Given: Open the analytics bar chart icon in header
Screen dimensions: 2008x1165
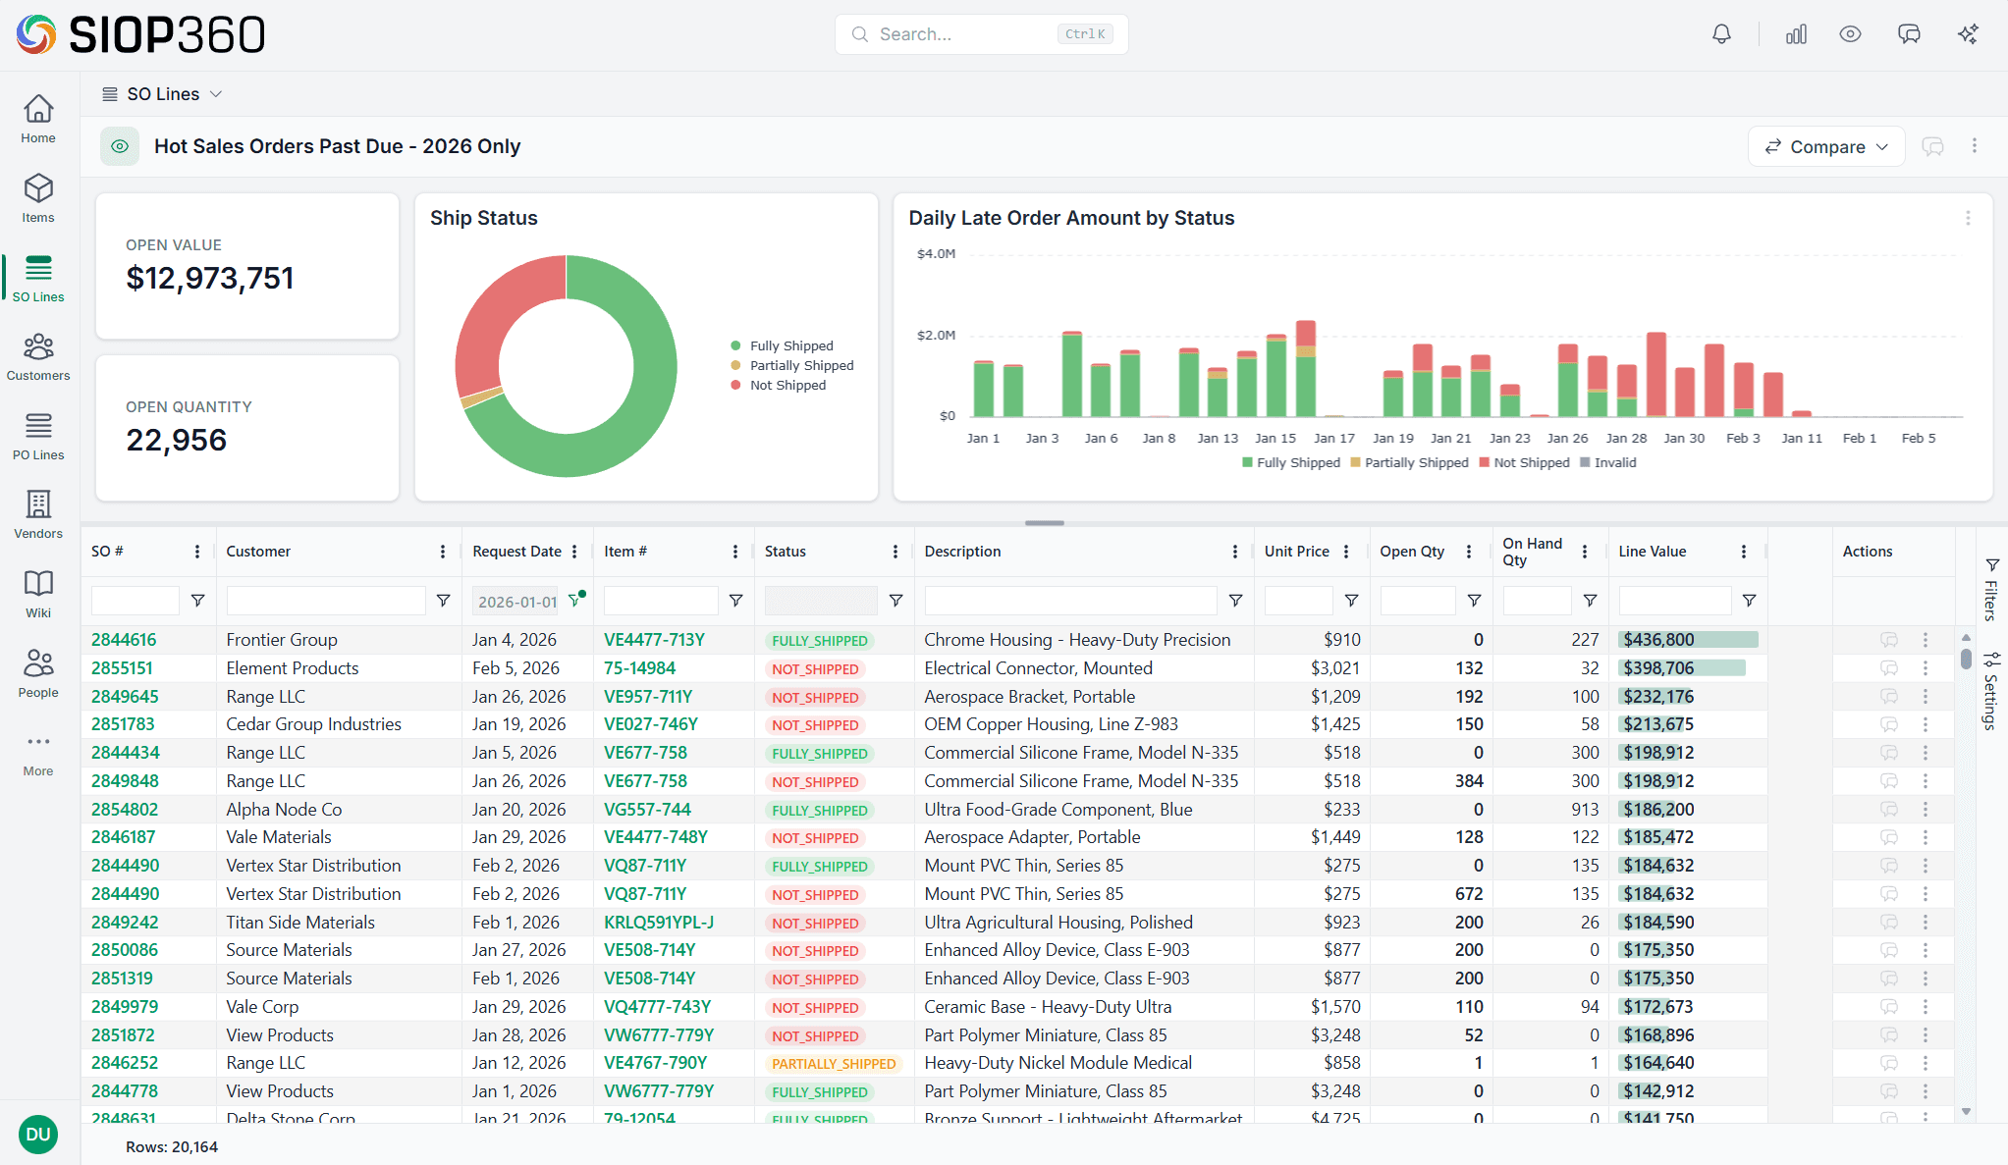Looking at the screenshot, I should 1796,33.
